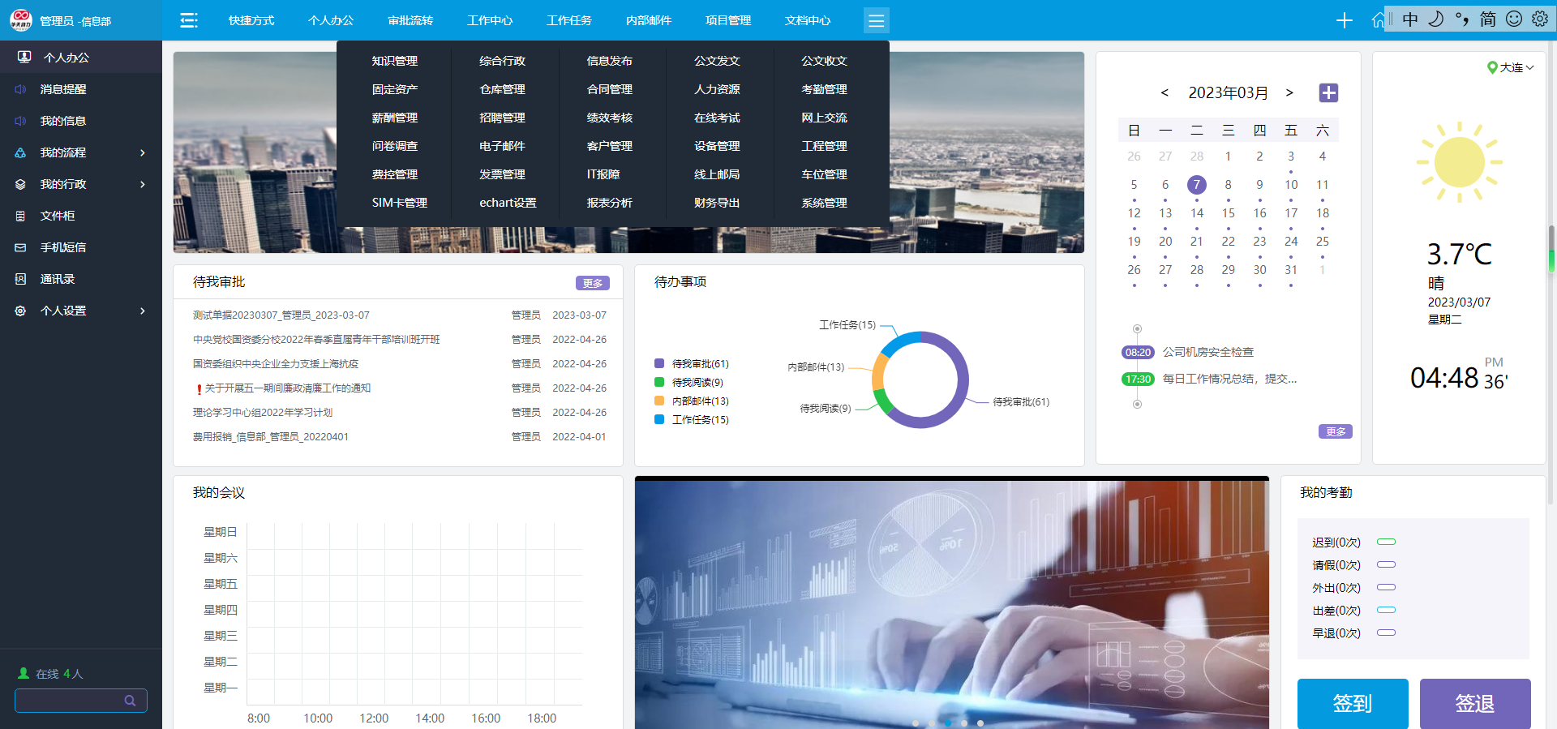
Task: Click the 签到 check-in button
Action: (1352, 703)
